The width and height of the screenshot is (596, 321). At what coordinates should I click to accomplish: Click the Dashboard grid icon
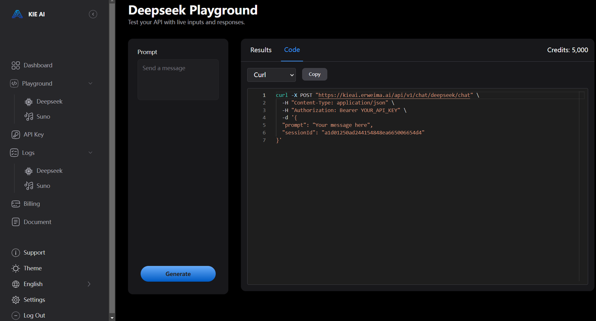(x=16, y=66)
